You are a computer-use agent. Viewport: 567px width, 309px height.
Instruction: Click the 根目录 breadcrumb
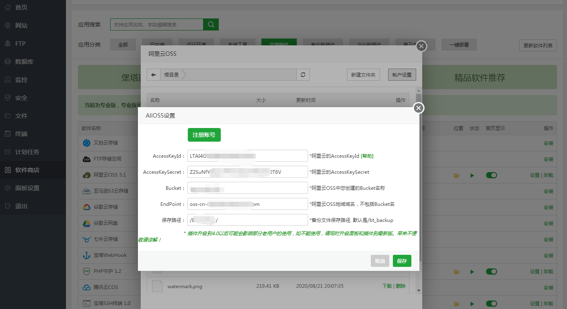(171, 75)
